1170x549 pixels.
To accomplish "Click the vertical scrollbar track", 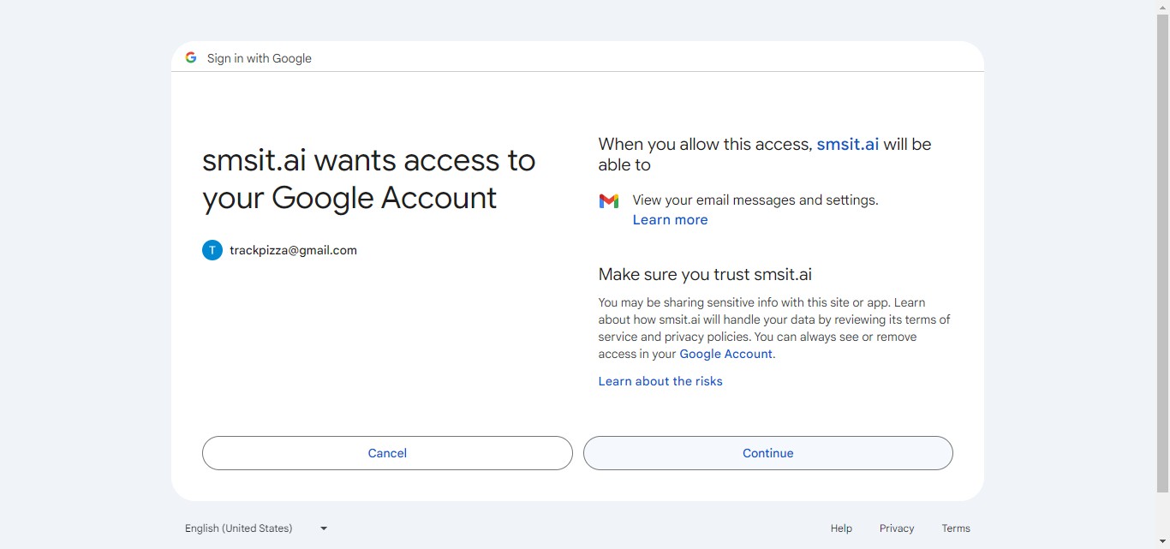I will point(1163,274).
